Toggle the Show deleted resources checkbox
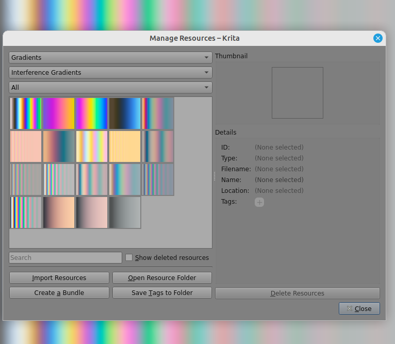The height and width of the screenshot is (344, 395). (x=129, y=257)
